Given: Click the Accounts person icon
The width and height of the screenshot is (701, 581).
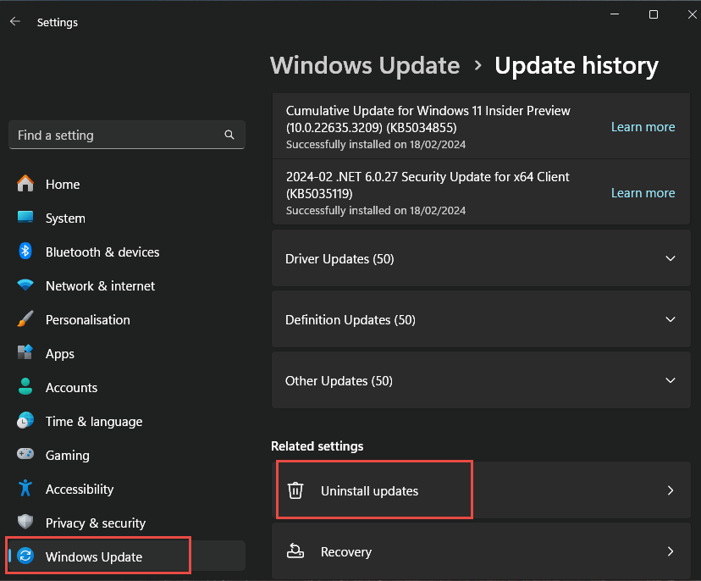Looking at the screenshot, I should (25, 387).
